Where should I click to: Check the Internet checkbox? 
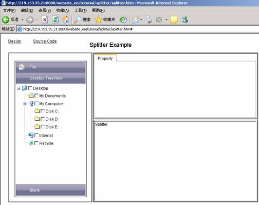pos(36,135)
